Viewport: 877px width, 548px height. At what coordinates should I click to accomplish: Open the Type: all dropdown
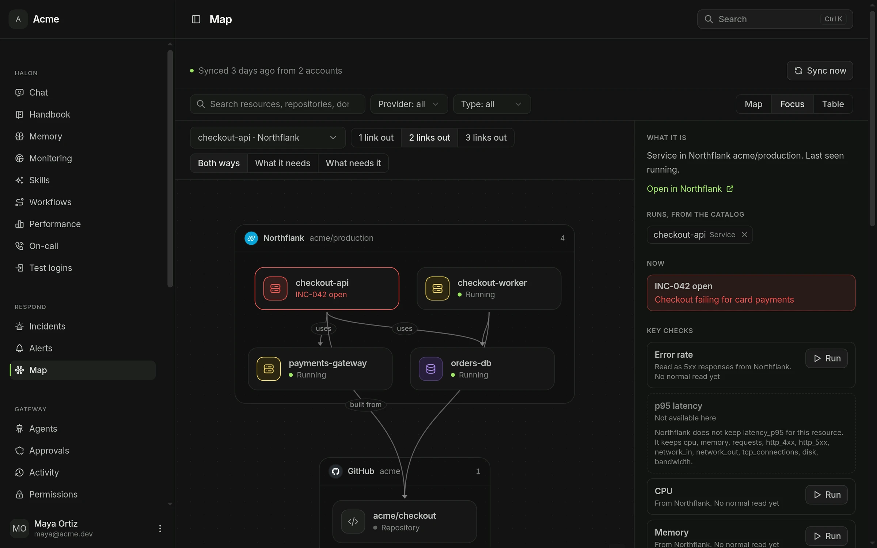(x=492, y=104)
